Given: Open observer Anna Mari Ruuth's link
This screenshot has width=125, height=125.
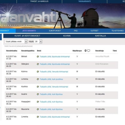Looking at the screenshot, I should (x=102, y=57).
